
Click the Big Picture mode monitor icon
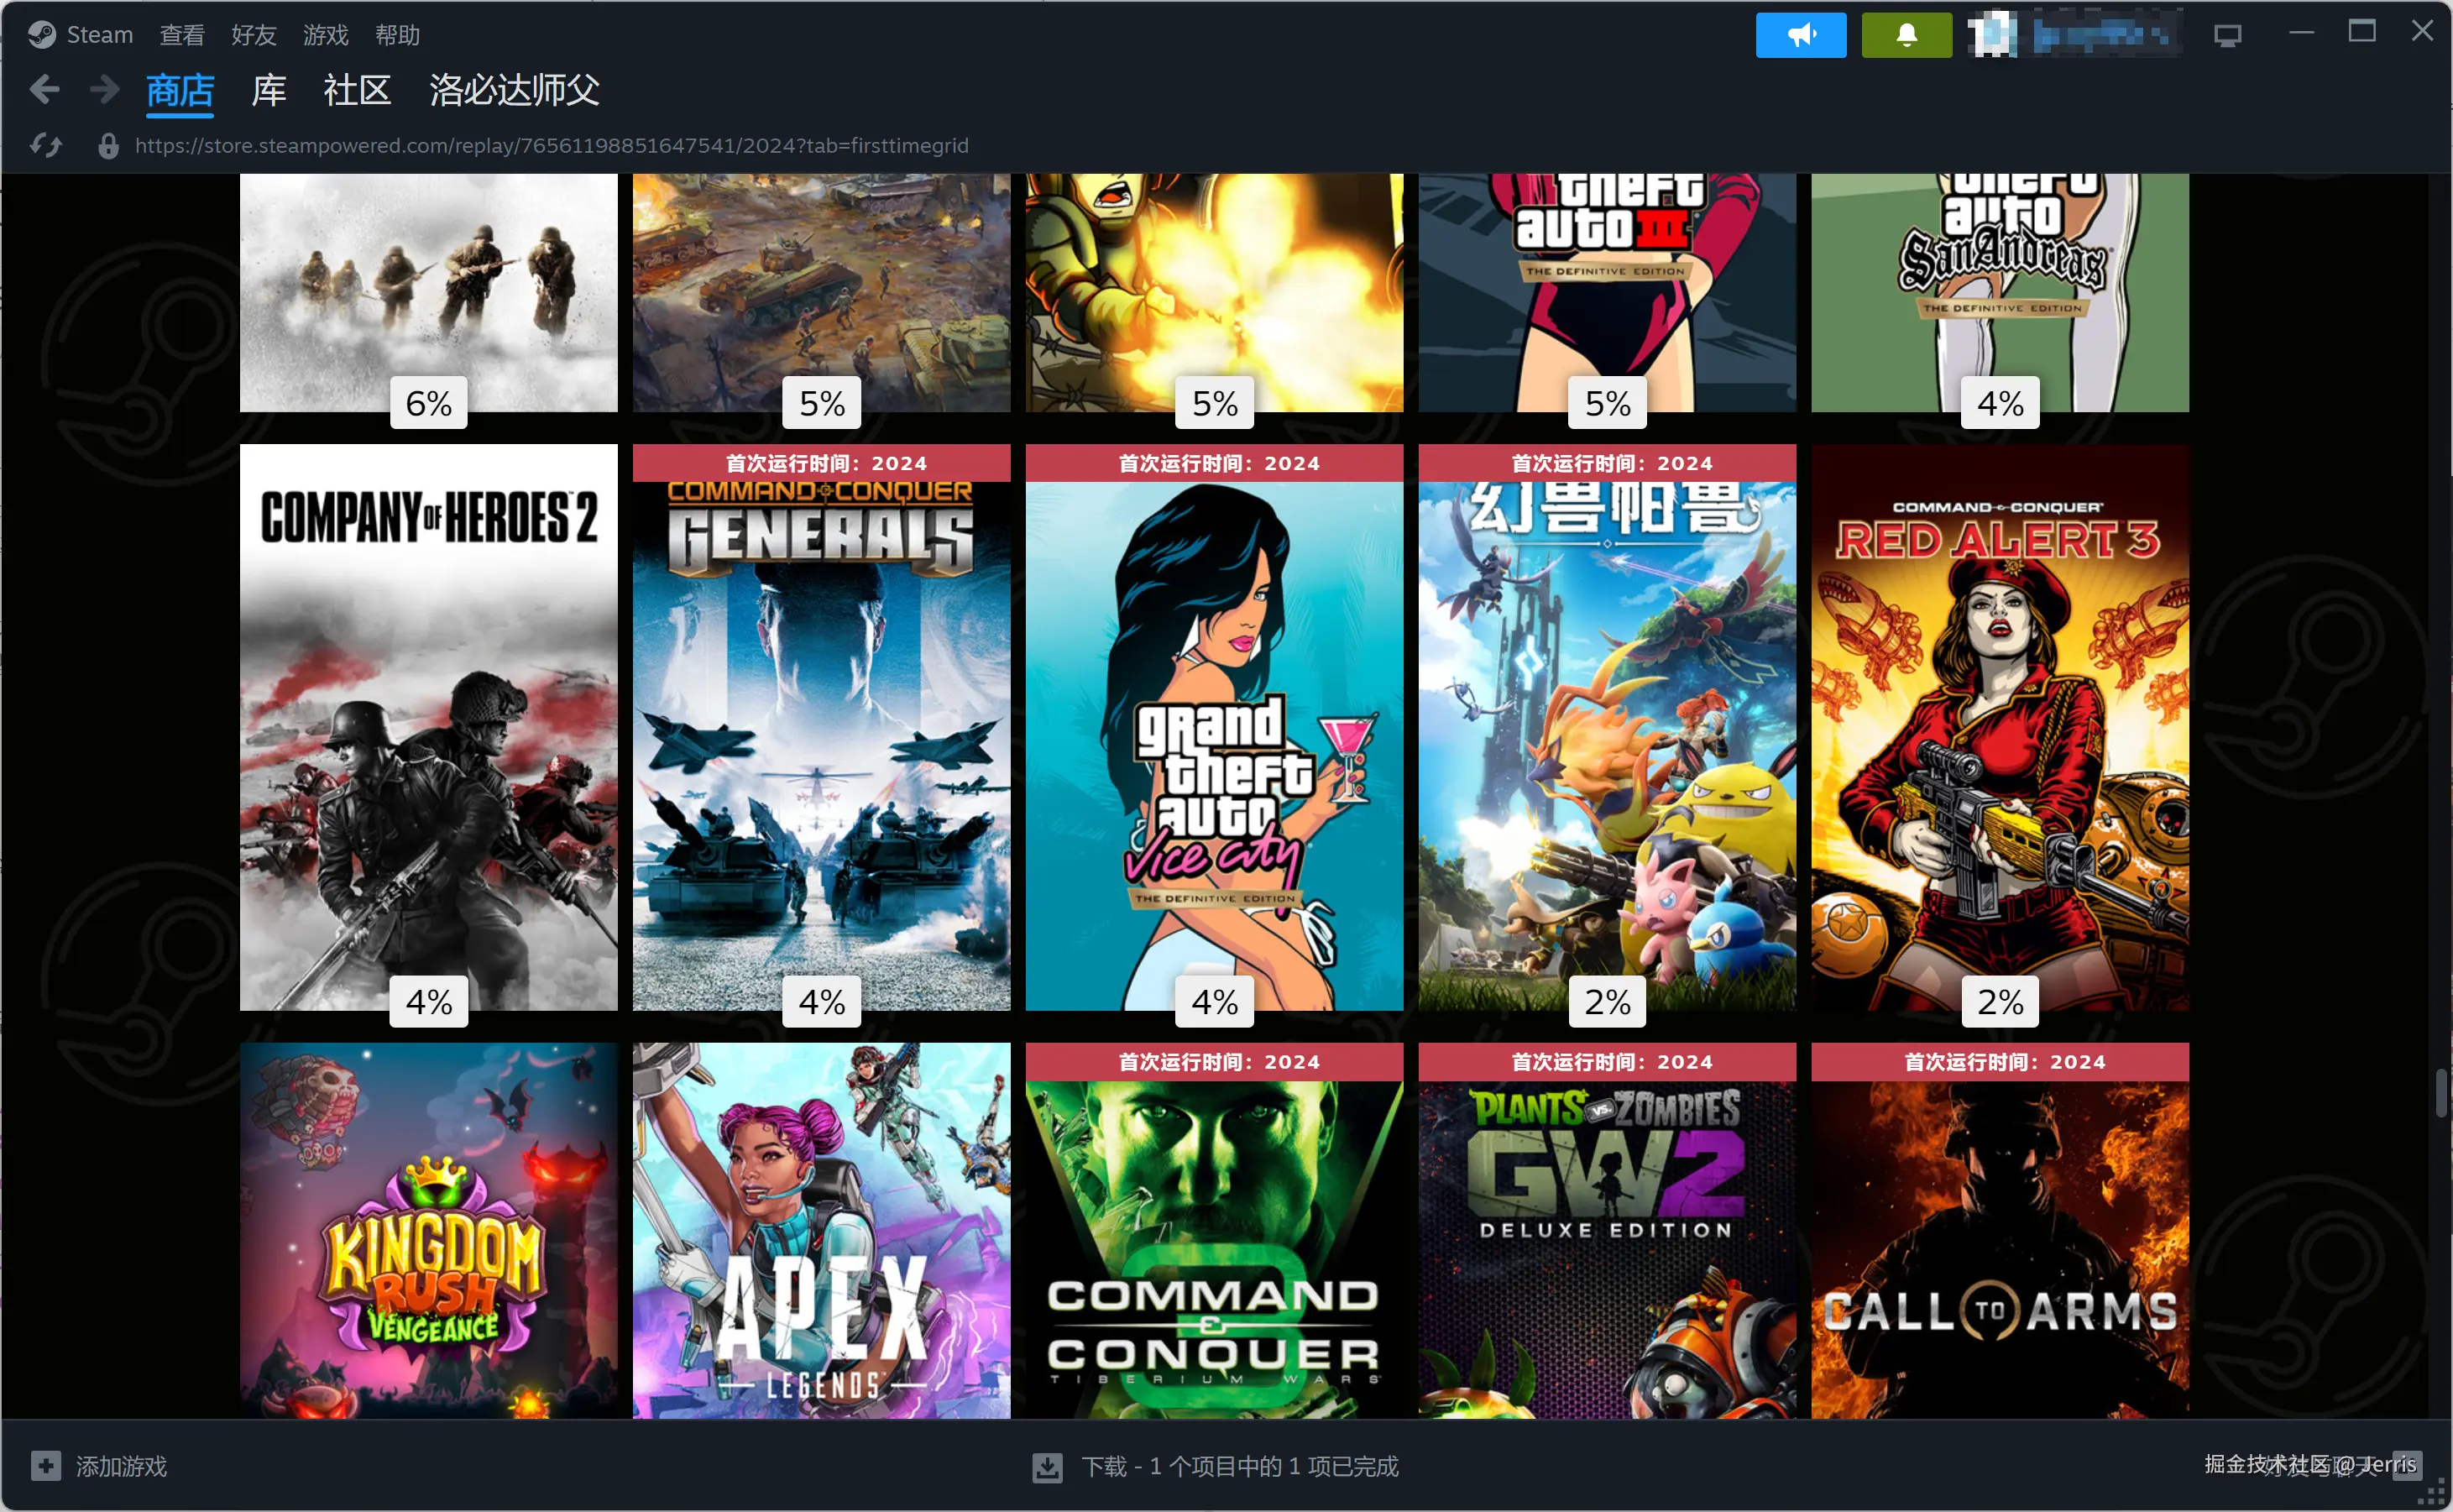[2227, 36]
